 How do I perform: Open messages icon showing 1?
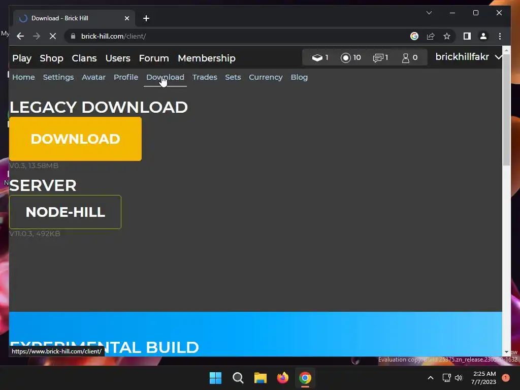tap(380, 58)
